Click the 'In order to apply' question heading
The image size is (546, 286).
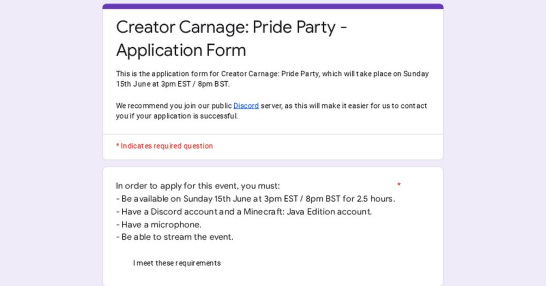click(x=198, y=186)
